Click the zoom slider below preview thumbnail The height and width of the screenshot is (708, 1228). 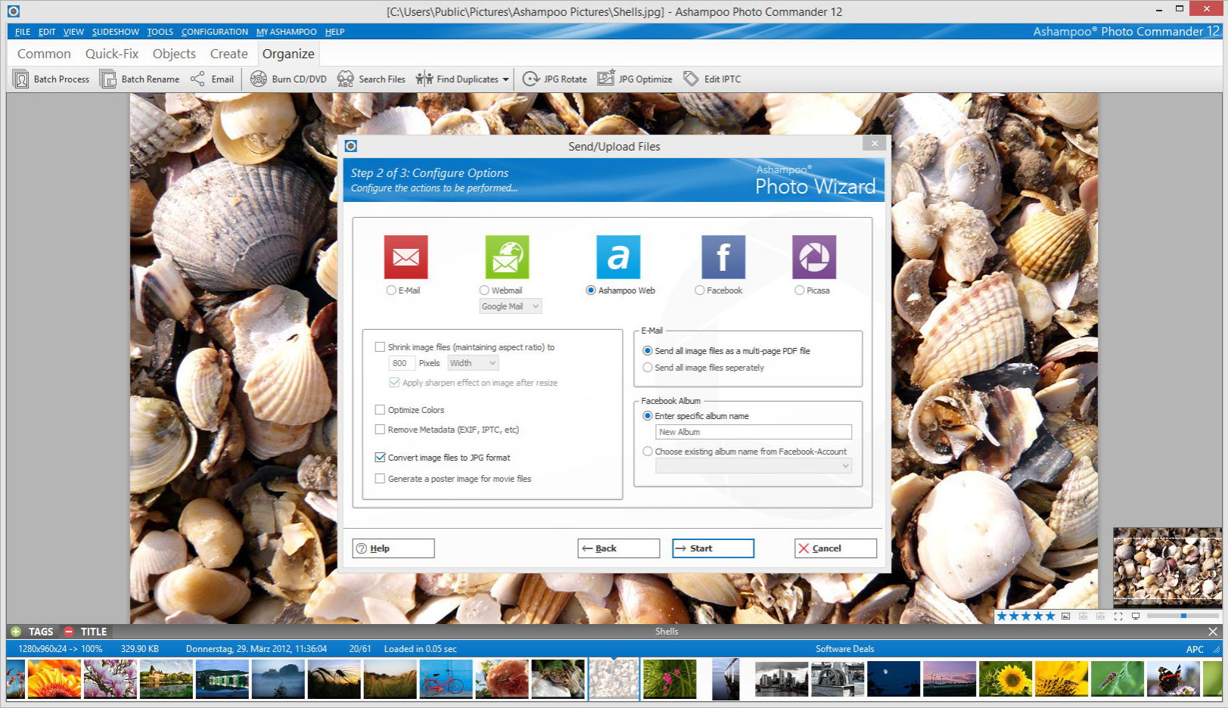(1183, 616)
